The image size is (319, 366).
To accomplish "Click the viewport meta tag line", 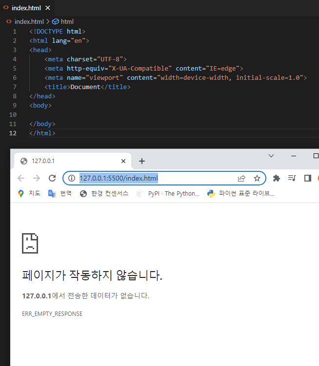I will coord(176,78).
